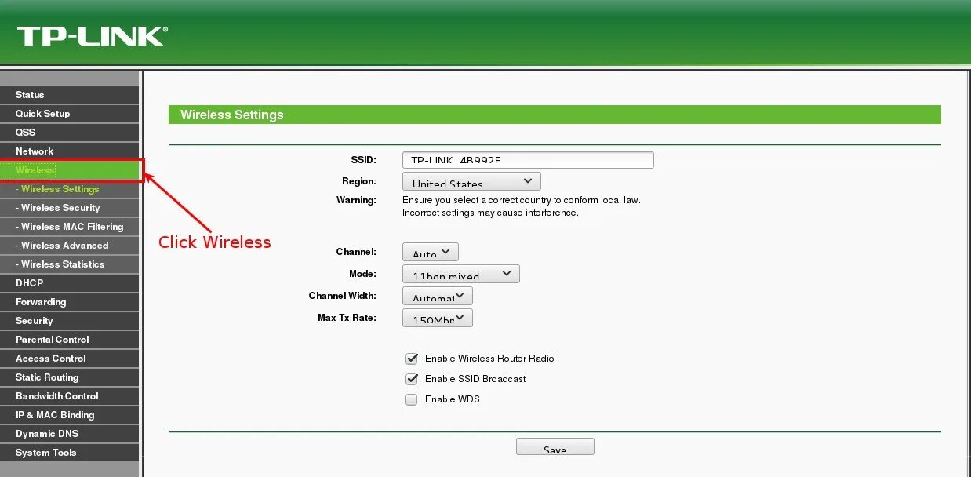Toggle Enable Wireless Router Radio checkbox
This screenshot has width=971, height=477.
point(412,359)
